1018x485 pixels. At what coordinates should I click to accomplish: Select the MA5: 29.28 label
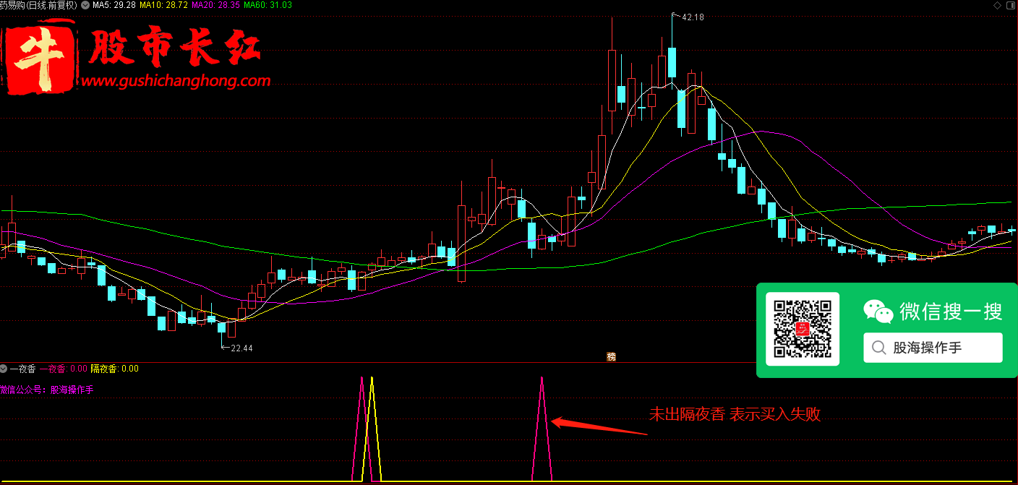(x=115, y=5)
